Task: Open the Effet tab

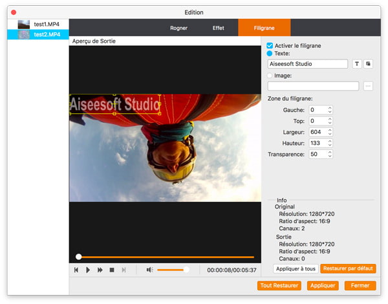Action: [x=219, y=28]
